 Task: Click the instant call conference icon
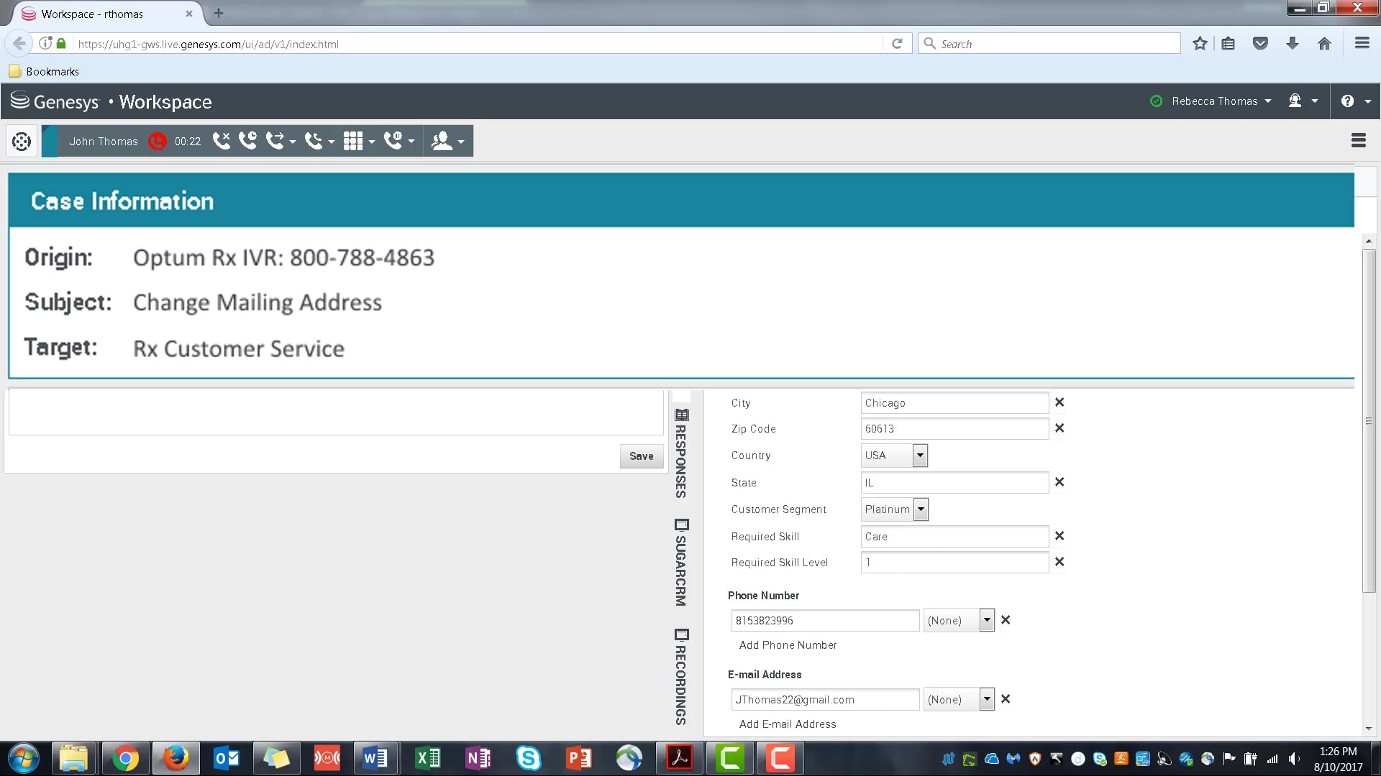pos(314,141)
